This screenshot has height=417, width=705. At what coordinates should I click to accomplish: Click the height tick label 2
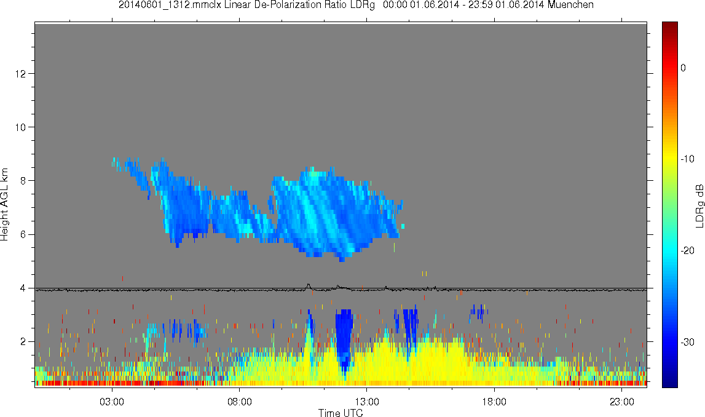pyautogui.click(x=23, y=342)
